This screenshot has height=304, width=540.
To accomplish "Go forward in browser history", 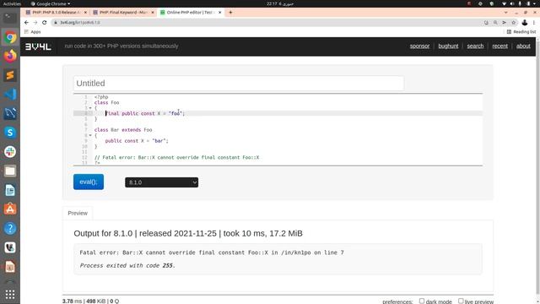I will pos(35,23).
